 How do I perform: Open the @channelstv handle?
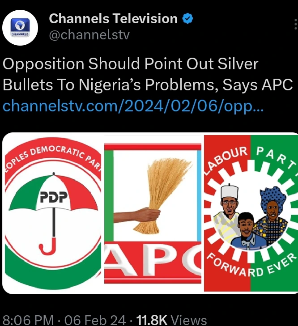(x=89, y=35)
